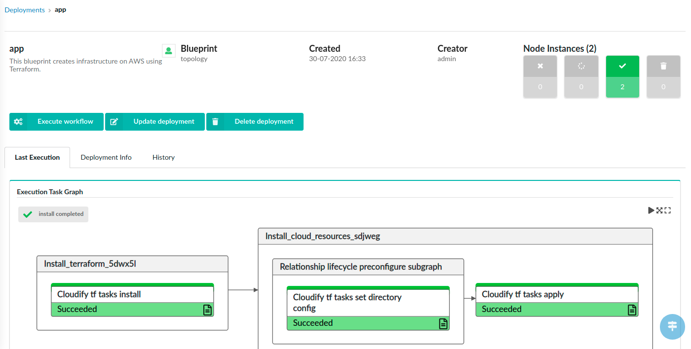The width and height of the screenshot is (691, 349).
Task: Open log icon for tf tasks apply
Action: 632,310
